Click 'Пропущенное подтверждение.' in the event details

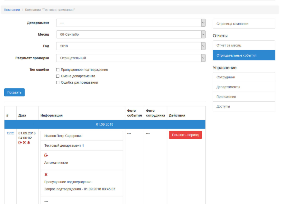(68, 182)
